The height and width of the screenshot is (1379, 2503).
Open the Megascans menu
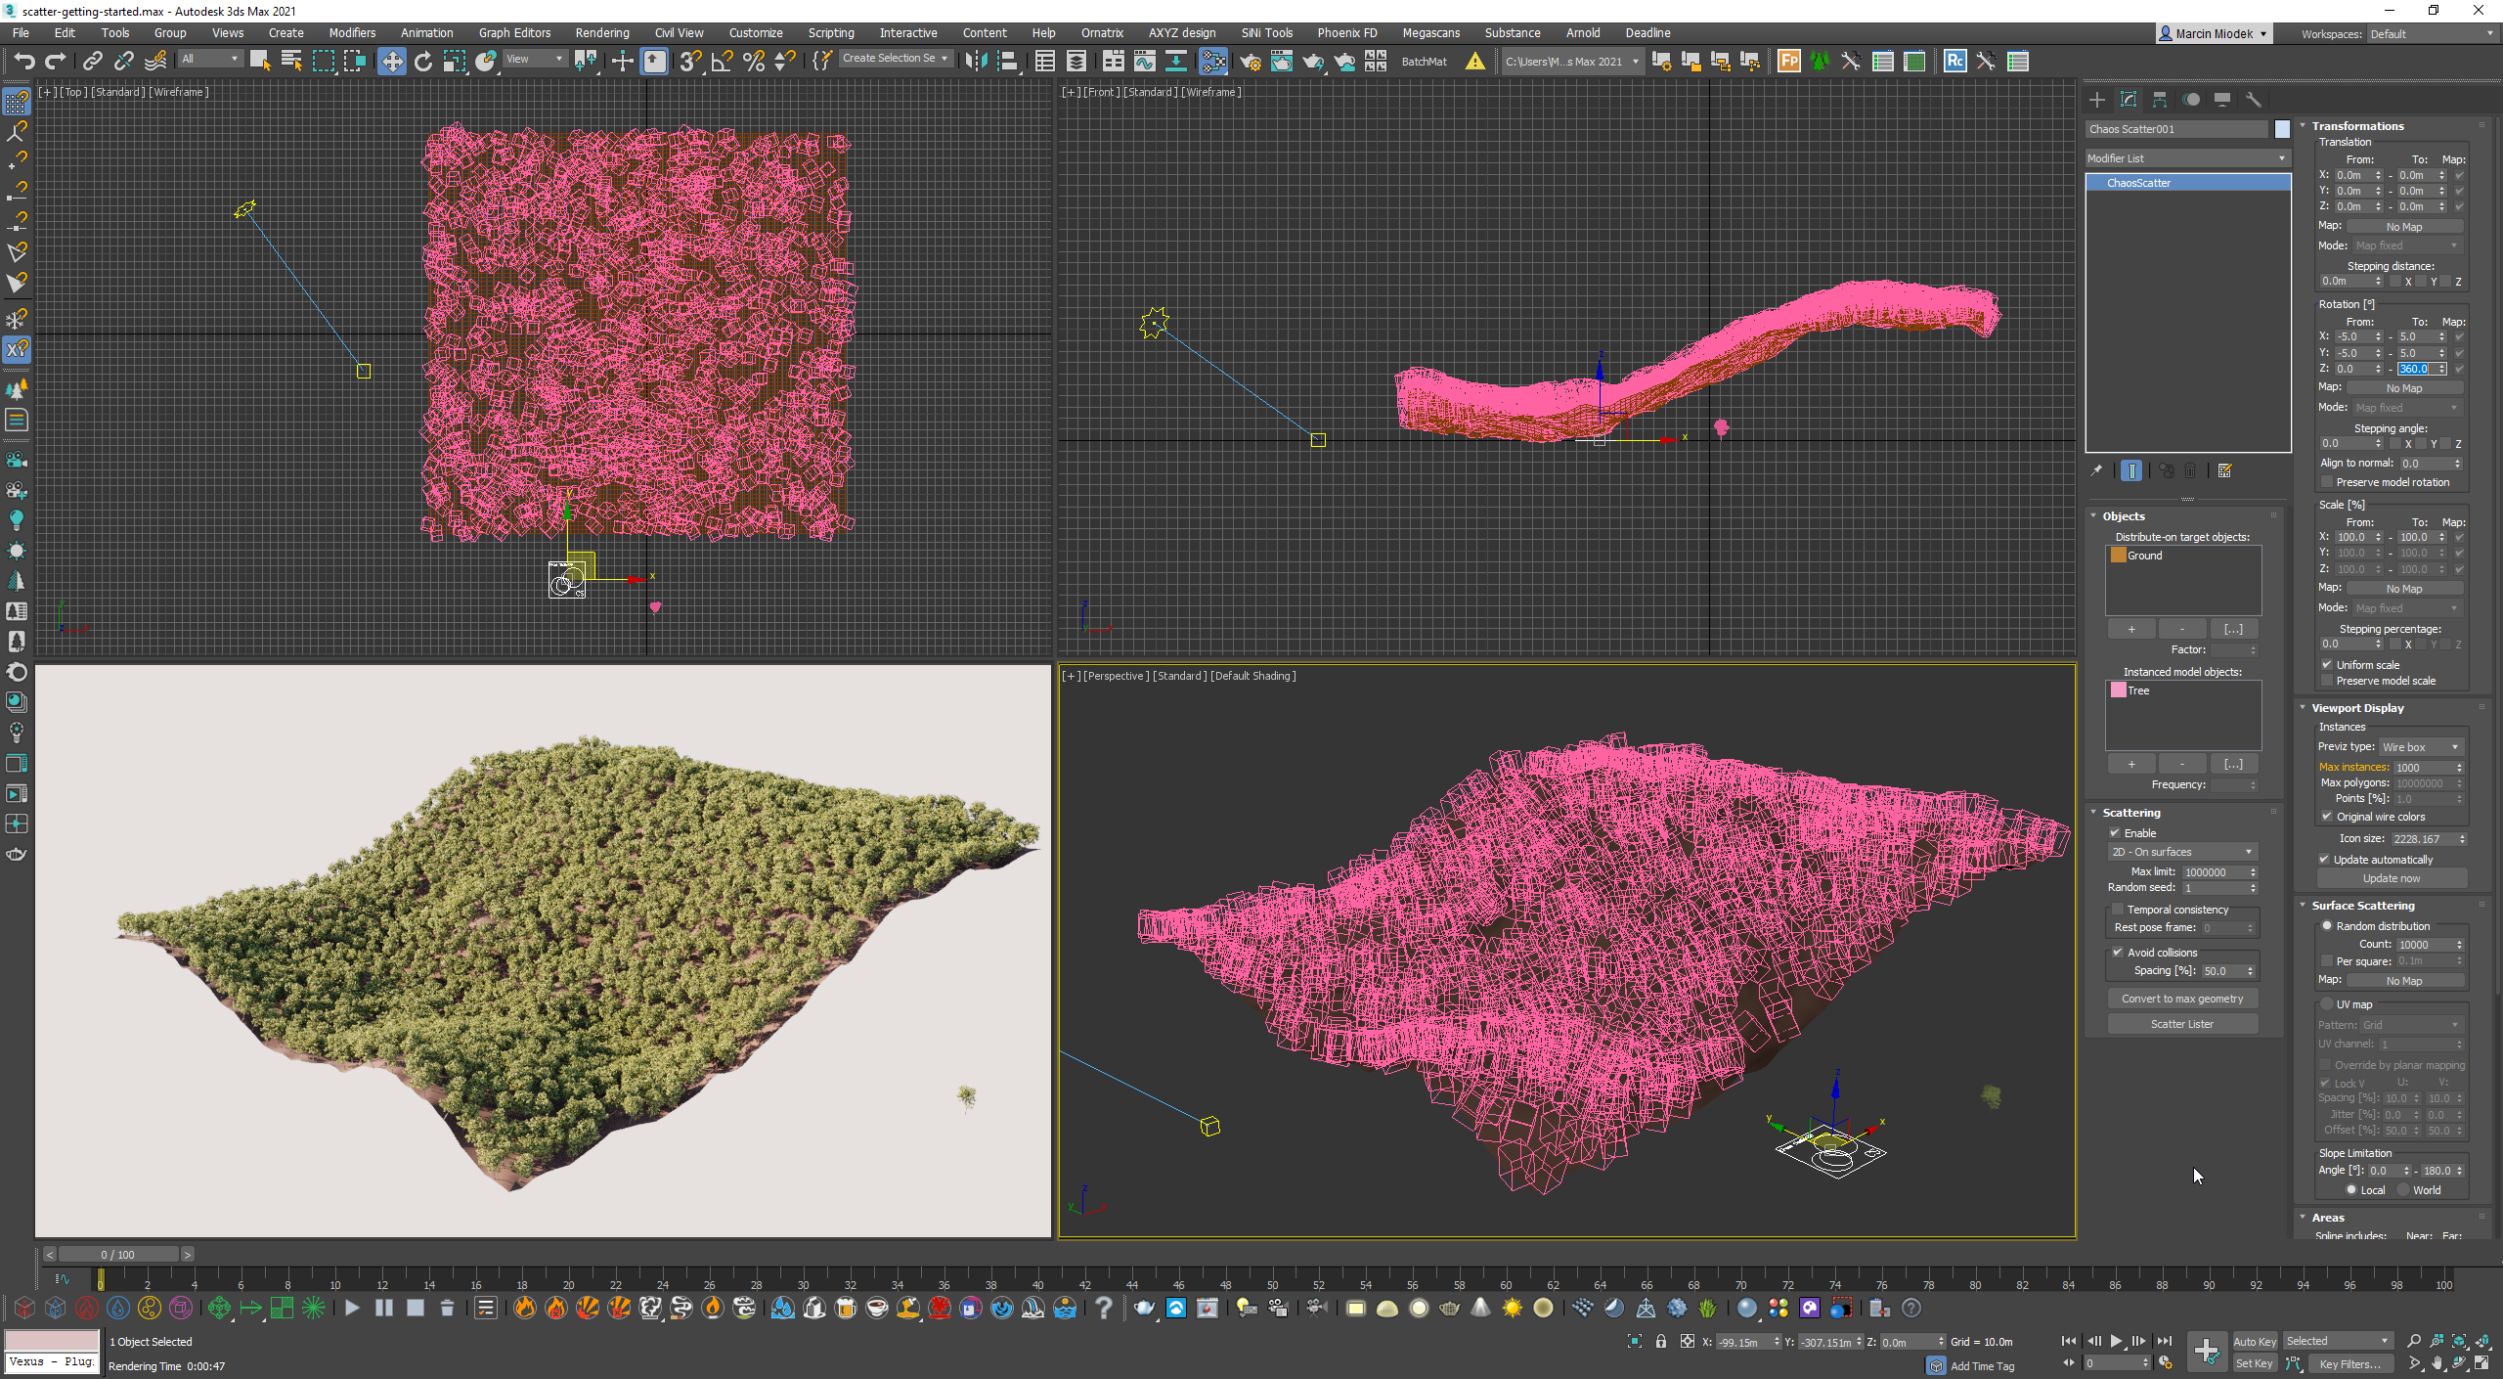point(1430,33)
